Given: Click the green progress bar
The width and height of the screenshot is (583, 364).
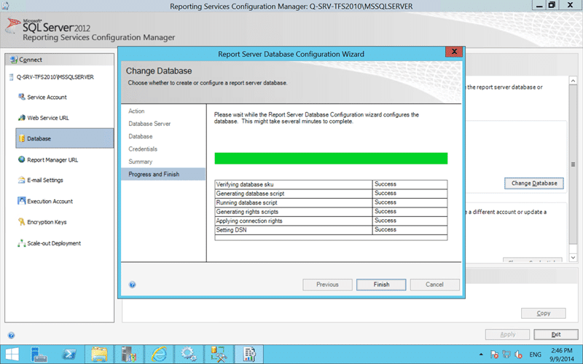Looking at the screenshot, I should click(x=331, y=158).
